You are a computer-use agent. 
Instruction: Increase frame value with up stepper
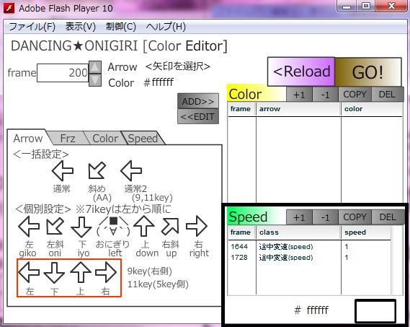(95, 67)
